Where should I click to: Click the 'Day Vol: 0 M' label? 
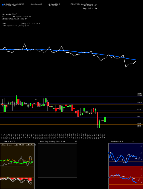tap(90, 9)
